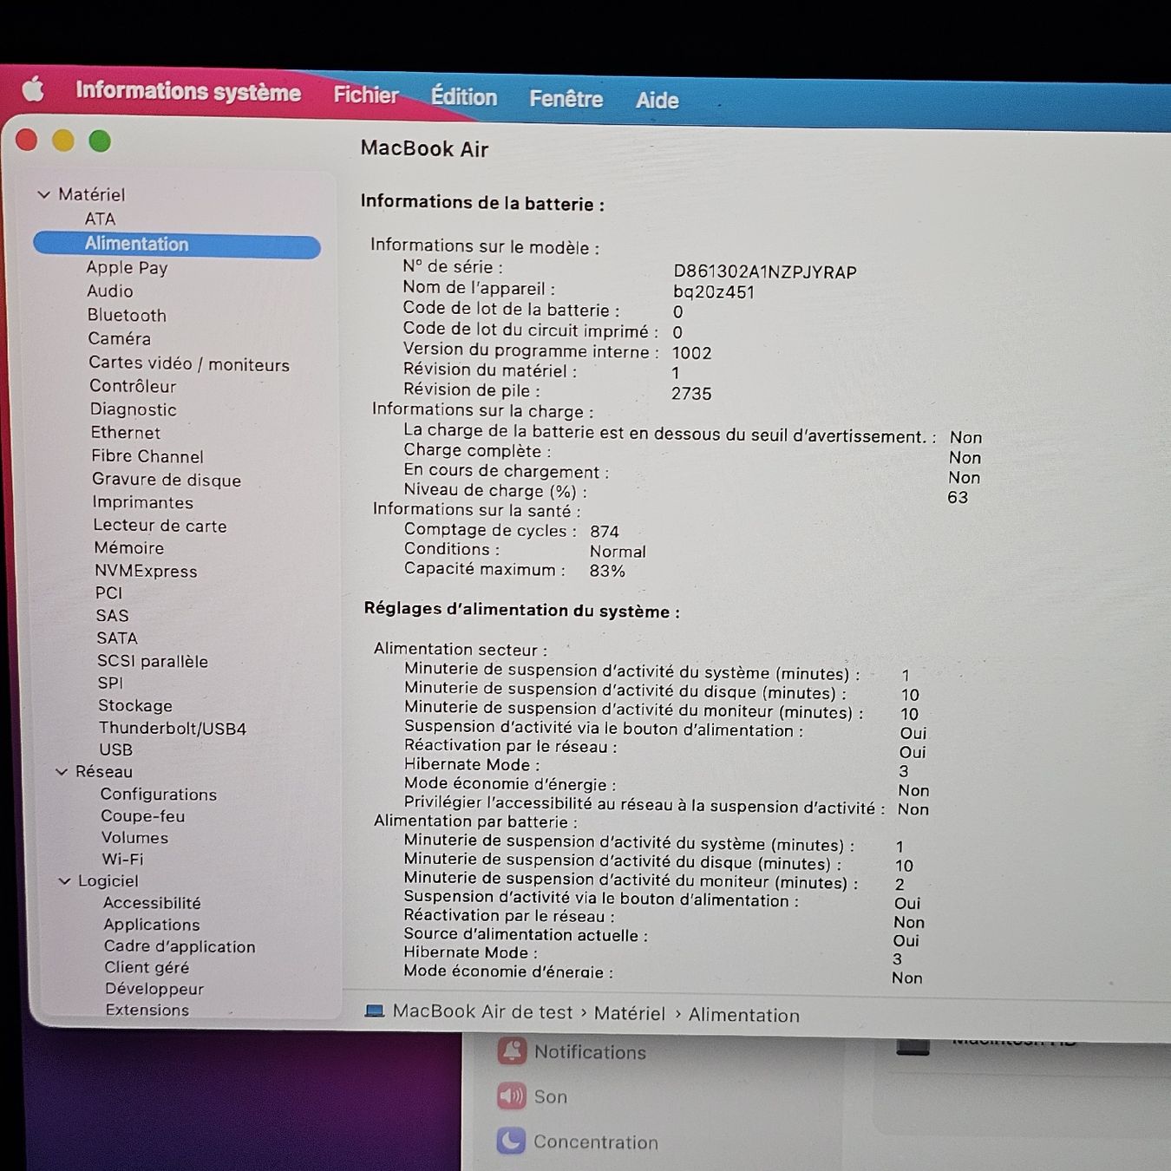Select SPI in the sidebar
The width and height of the screenshot is (1171, 1171).
[x=110, y=683]
